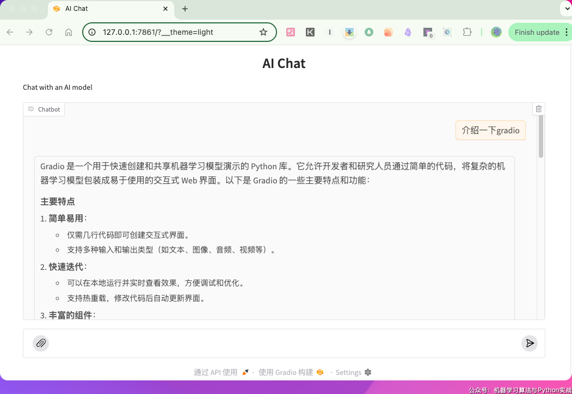Click the 支持热重载 bullet line
The image size is (572, 394).
pyautogui.click(x=137, y=298)
